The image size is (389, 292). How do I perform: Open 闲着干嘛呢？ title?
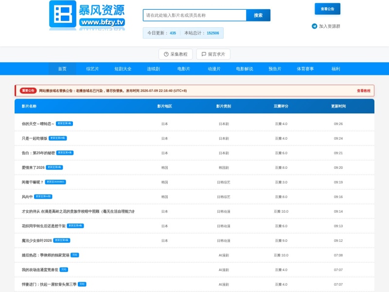coord(33,182)
